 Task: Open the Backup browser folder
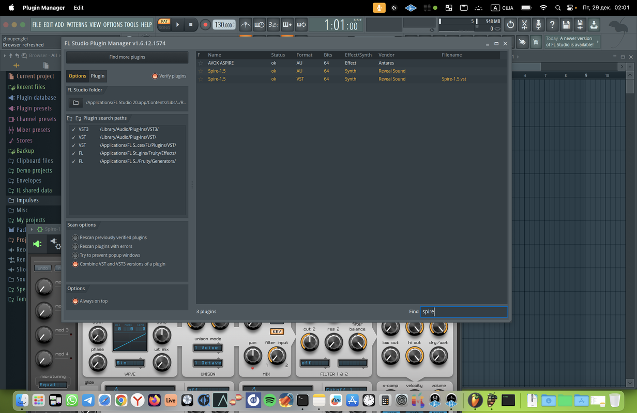pos(25,151)
